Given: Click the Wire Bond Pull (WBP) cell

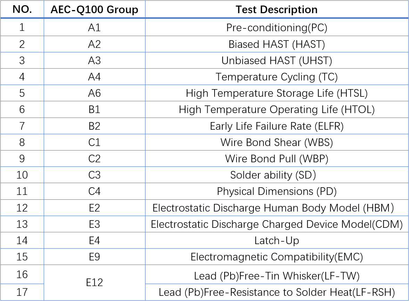Looking at the screenshot, I should coord(277,159).
